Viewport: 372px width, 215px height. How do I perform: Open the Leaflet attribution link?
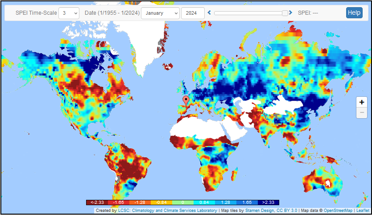tap(363, 211)
